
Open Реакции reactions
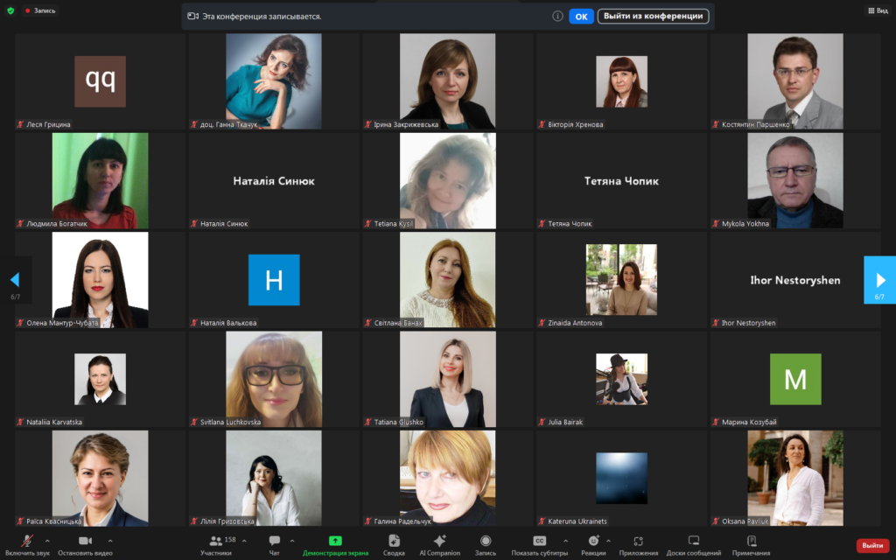[x=593, y=542]
